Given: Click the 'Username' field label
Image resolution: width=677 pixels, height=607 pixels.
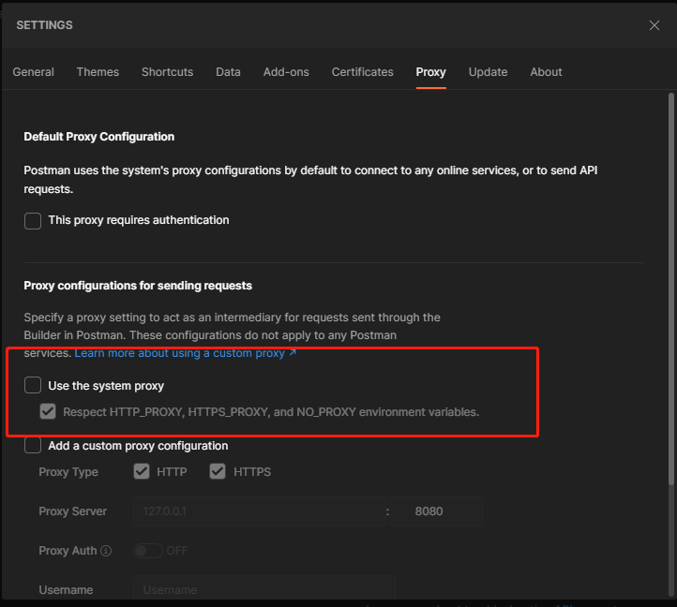Looking at the screenshot, I should click(x=66, y=590).
